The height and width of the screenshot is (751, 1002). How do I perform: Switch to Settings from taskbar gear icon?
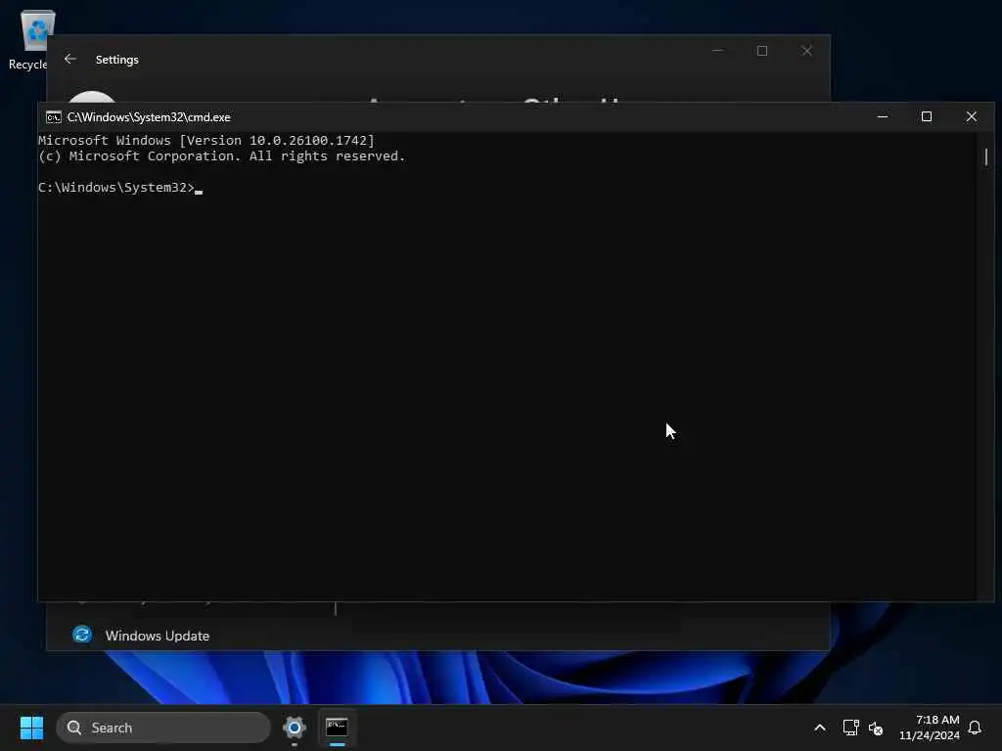[x=295, y=728]
